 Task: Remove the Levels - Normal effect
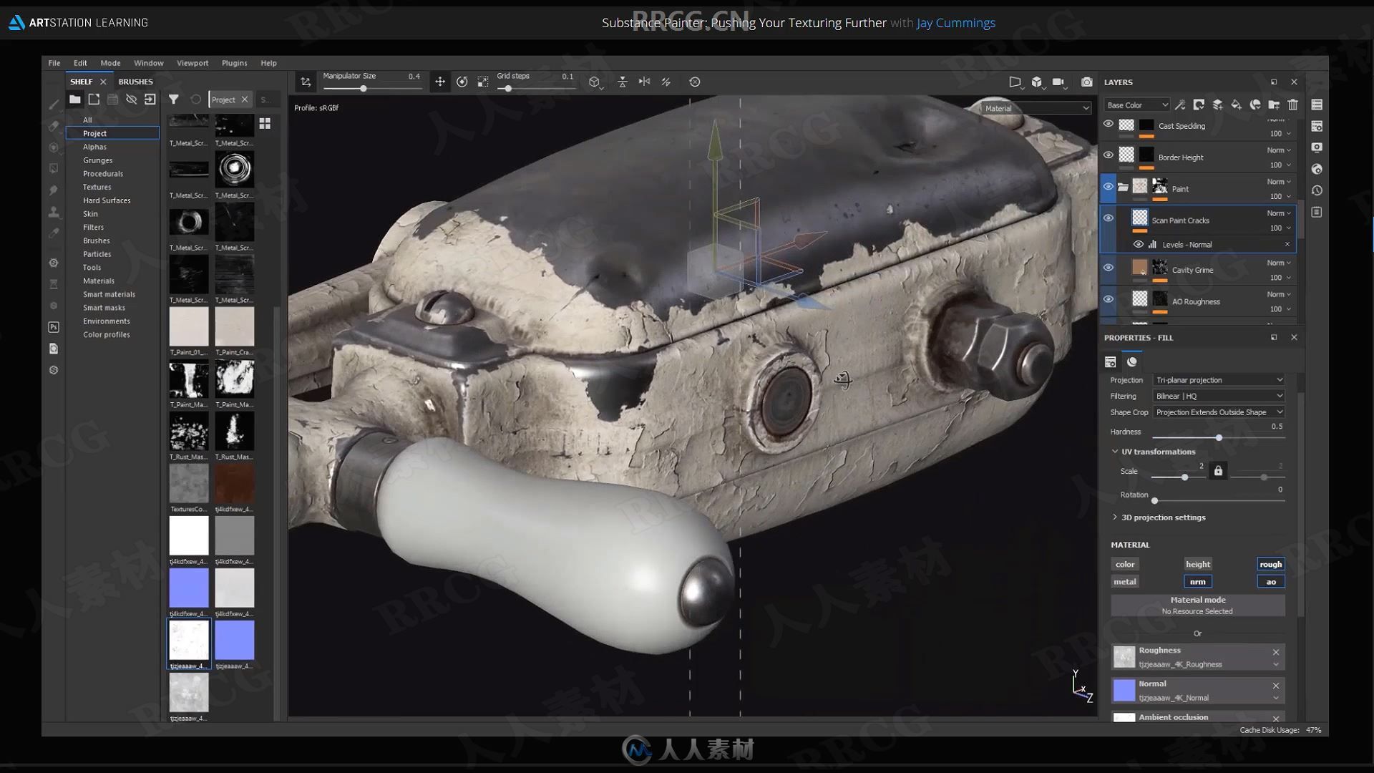[x=1287, y=245]
